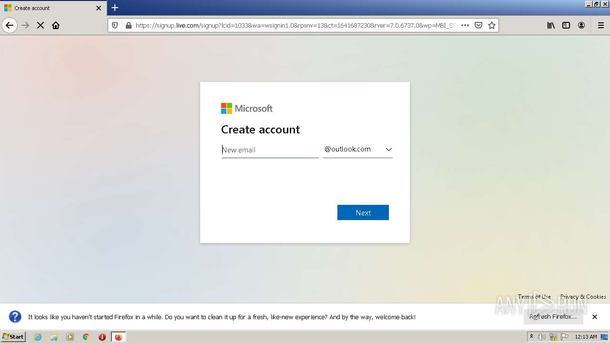Show hidden system tray icons

[531, 337]
